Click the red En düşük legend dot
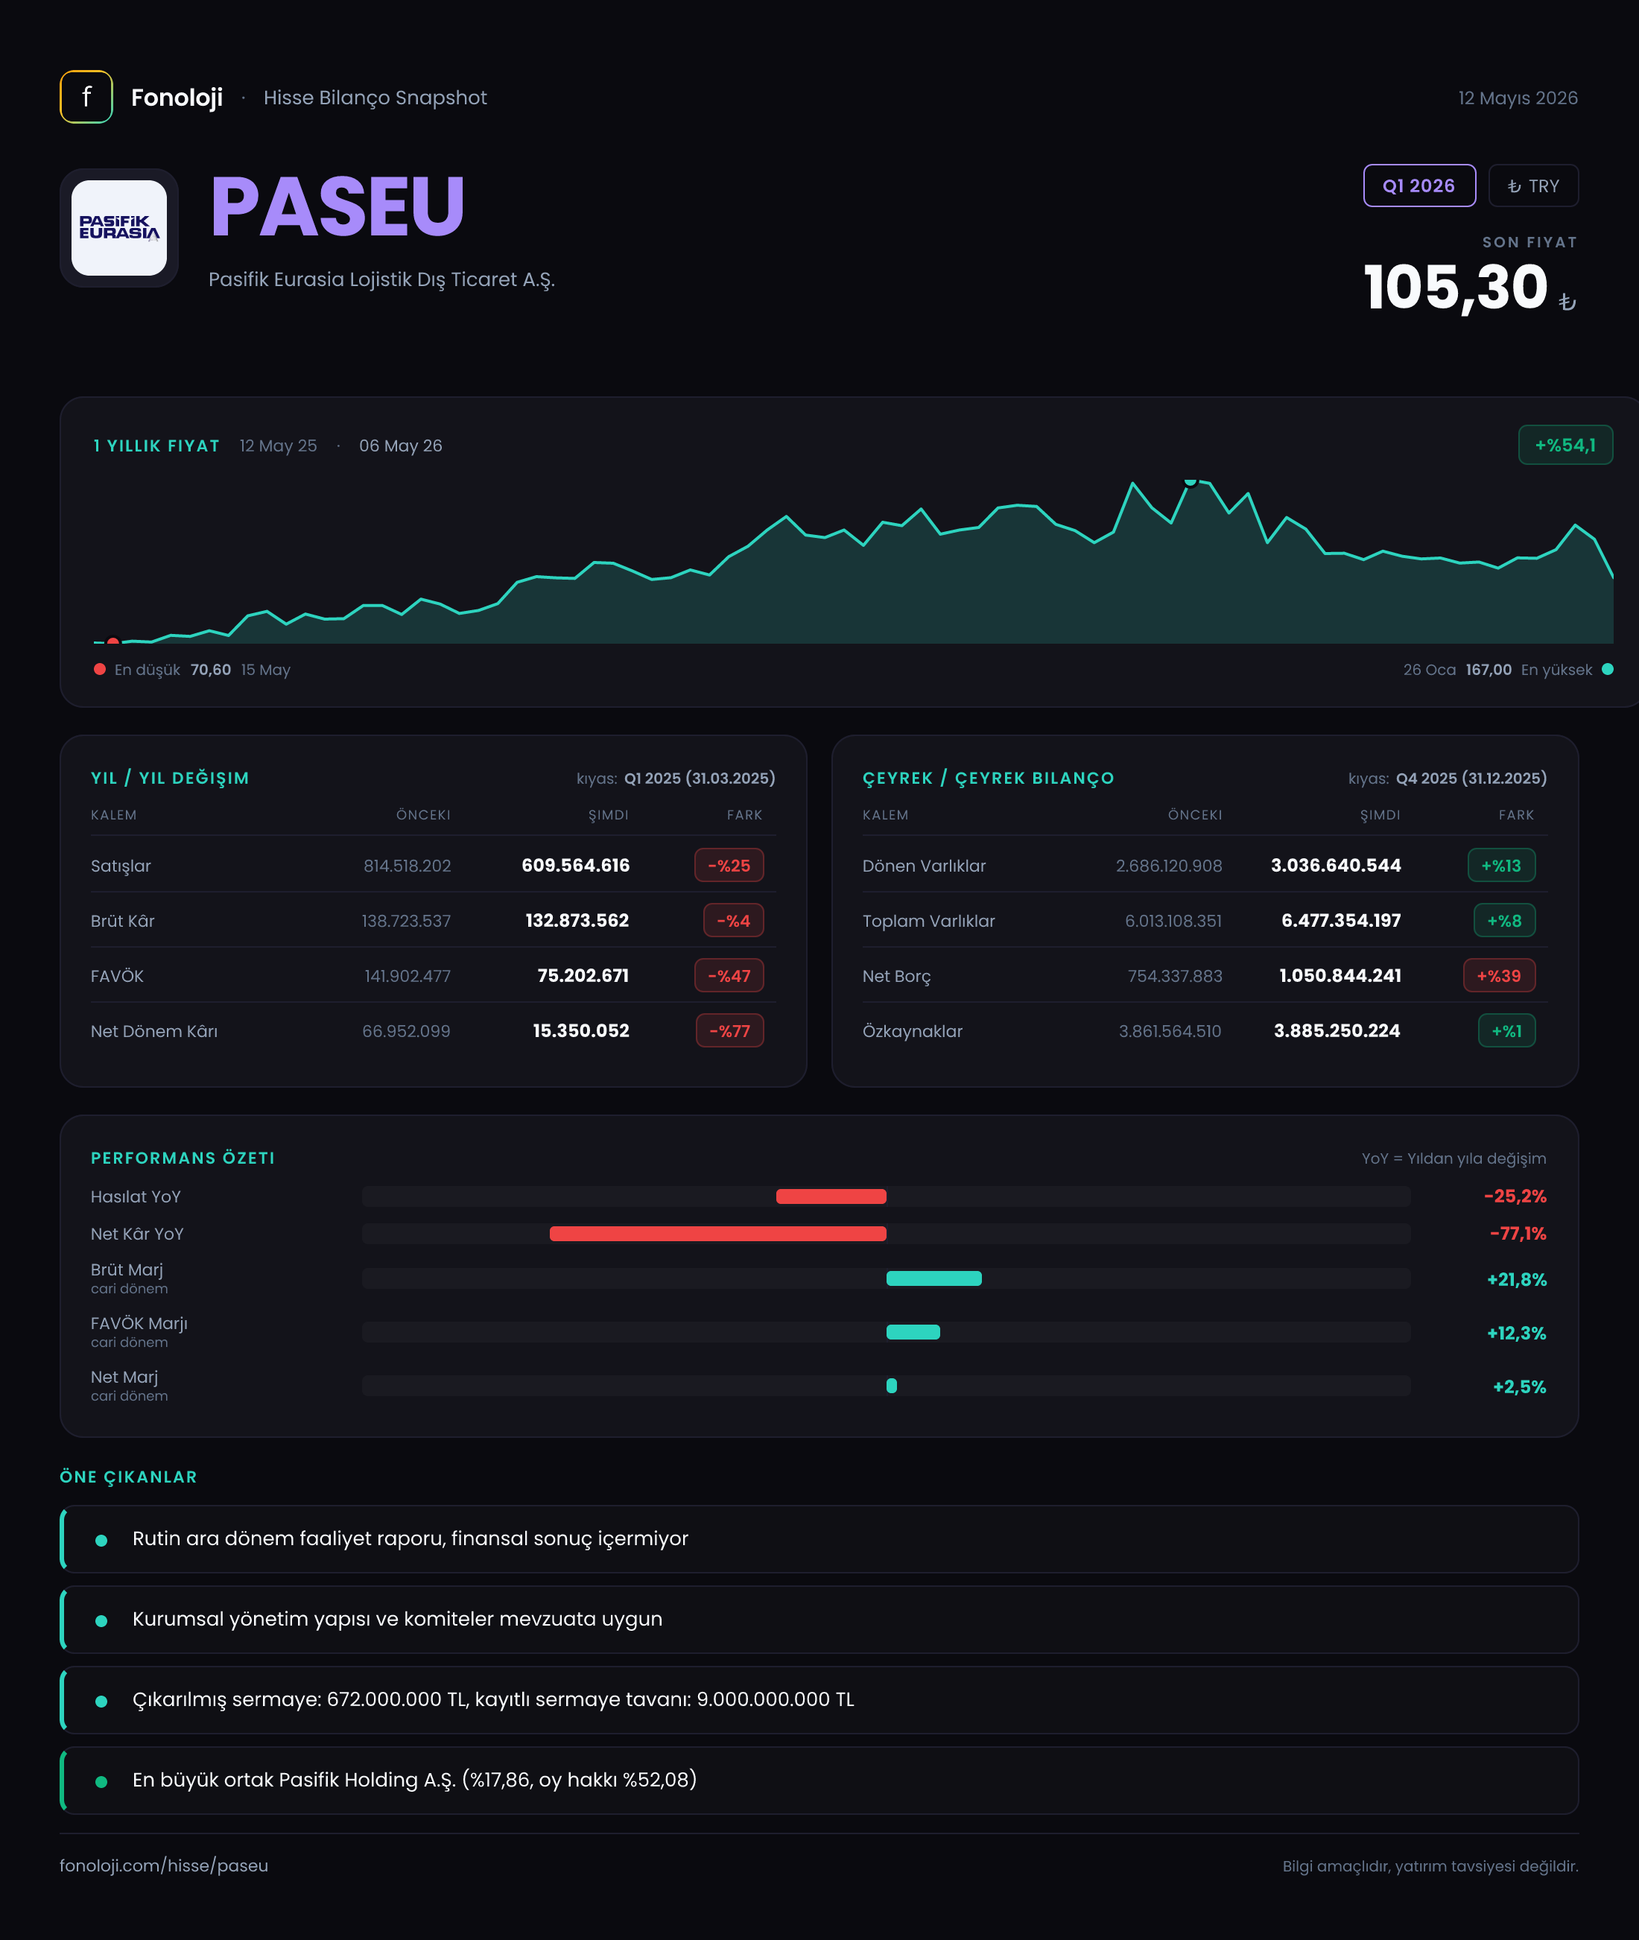This screenshot has width=1639, height=1940. 99,669
